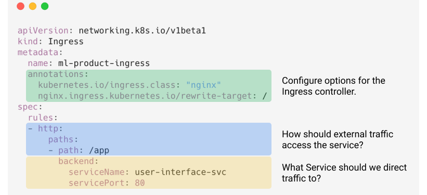Image resolution: width=427 pixels, height=195 pixels.
Task: Click the spec key
Action: click(28, 107)
